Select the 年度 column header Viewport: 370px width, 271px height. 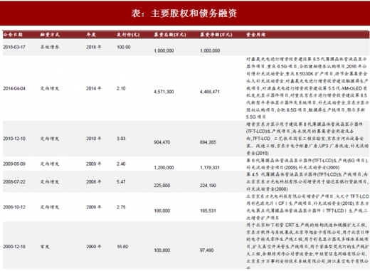pyautogui.click(x=91, y=35)
